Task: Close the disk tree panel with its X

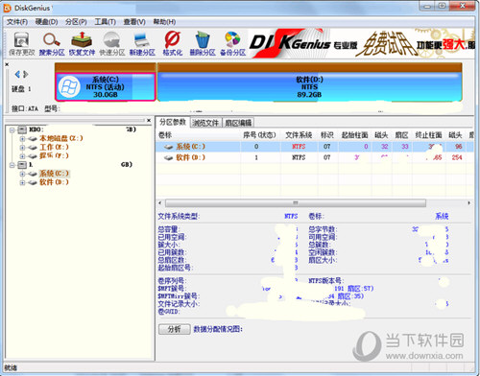Action: click(149, 120)
